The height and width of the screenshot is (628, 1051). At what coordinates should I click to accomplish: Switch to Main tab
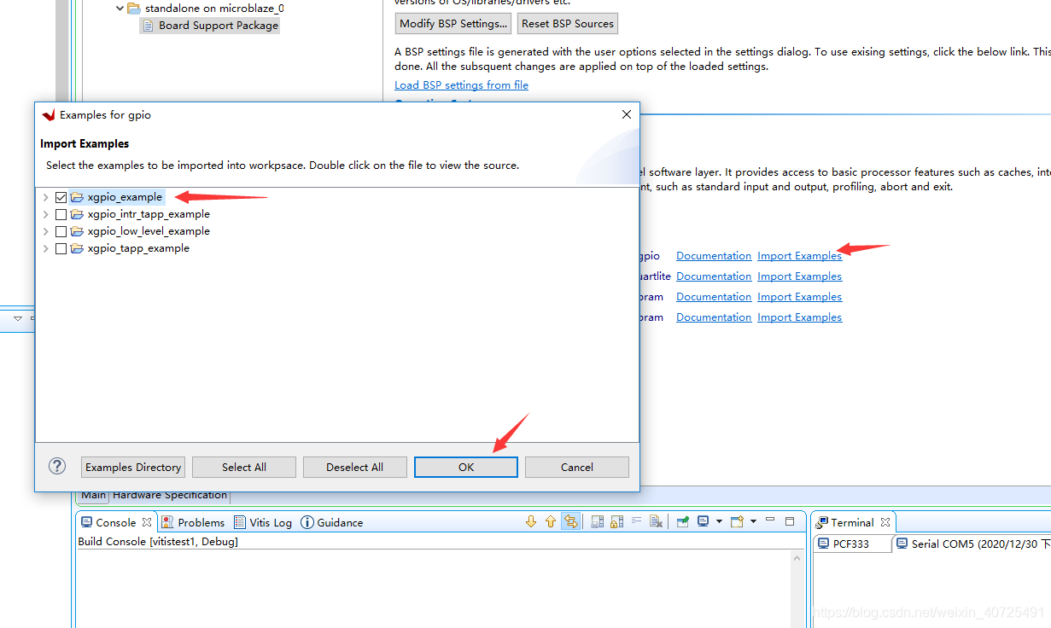pyautogui.click(x=93, y=495)
